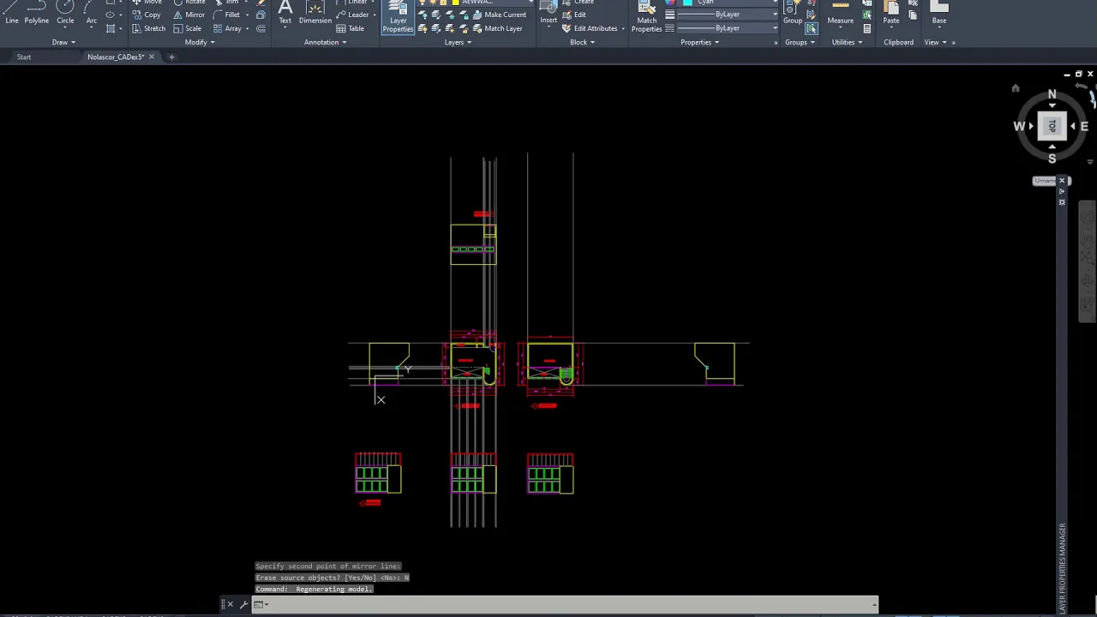
Task: Close the Nolascor_CADex5 drawing tab
Action: (152, 57)
